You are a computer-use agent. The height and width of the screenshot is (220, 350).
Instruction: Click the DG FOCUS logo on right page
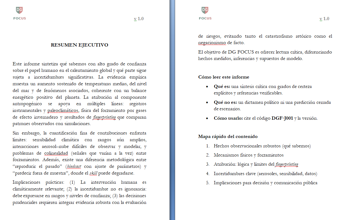205,13
